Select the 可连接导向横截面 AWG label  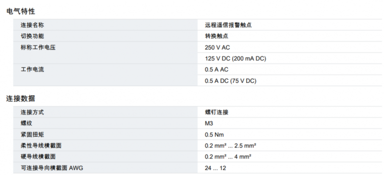[52, 168]
